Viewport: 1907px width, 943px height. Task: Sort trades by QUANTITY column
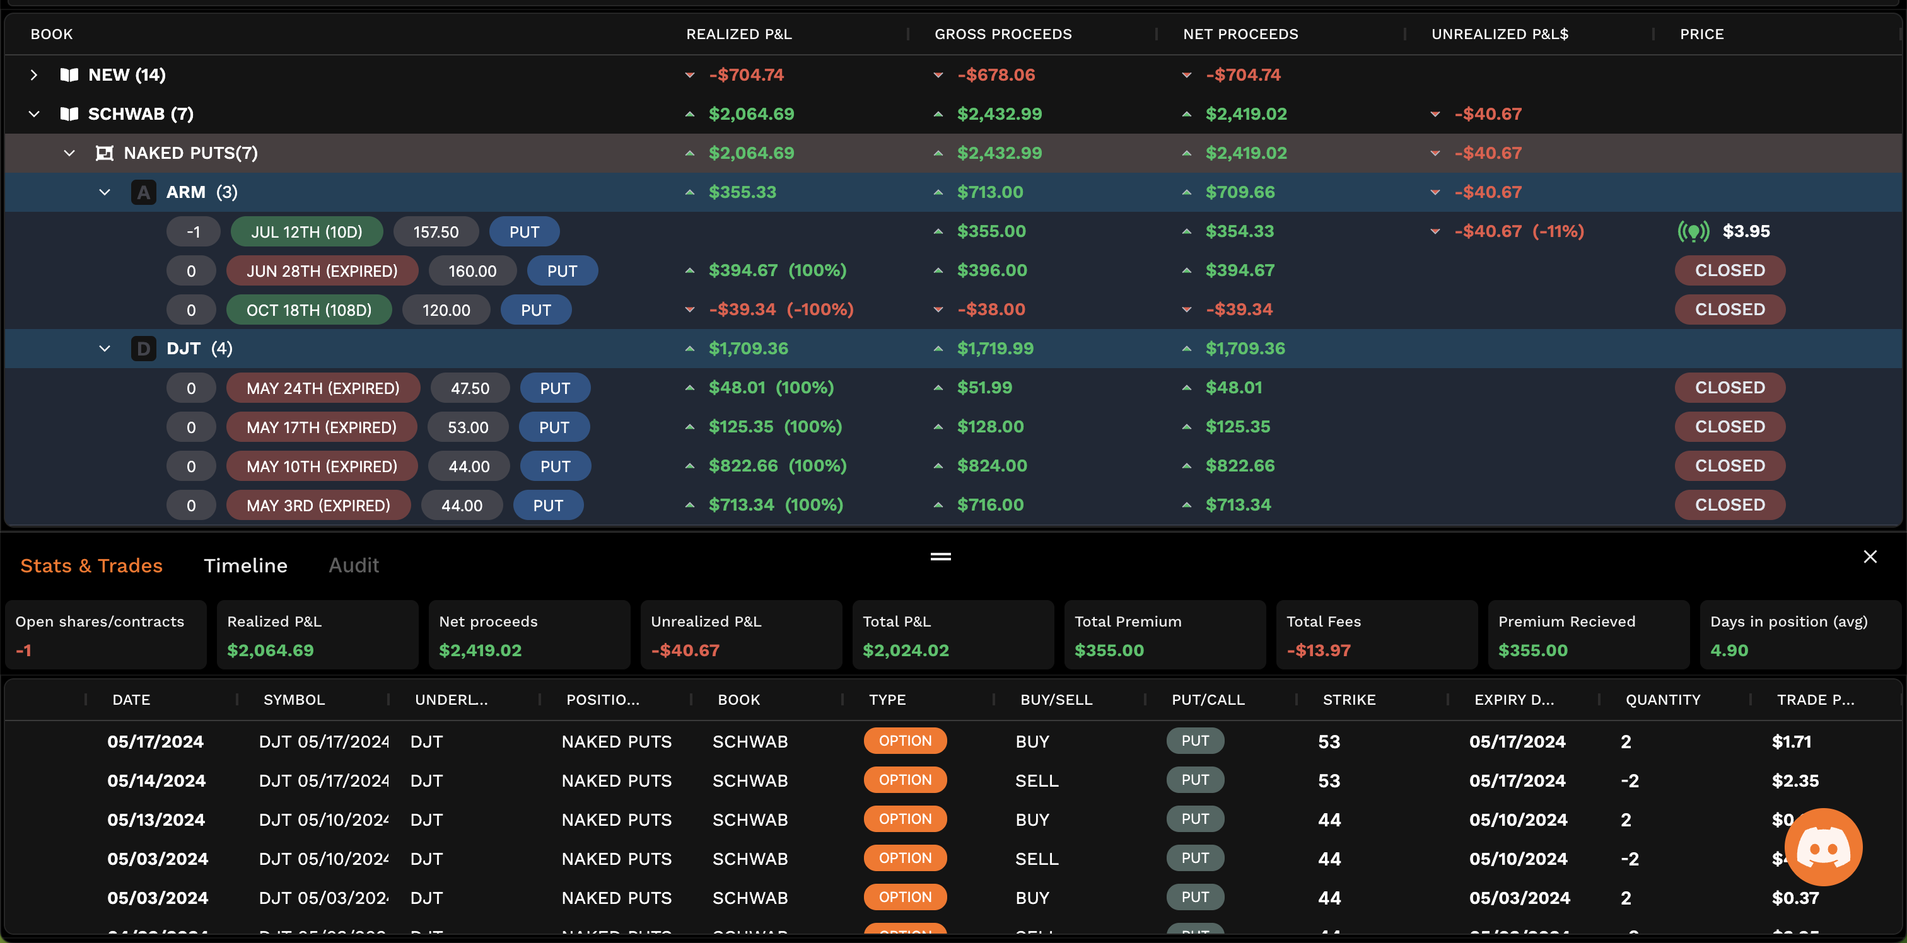pyautogui.click(x=1663, y=700)
